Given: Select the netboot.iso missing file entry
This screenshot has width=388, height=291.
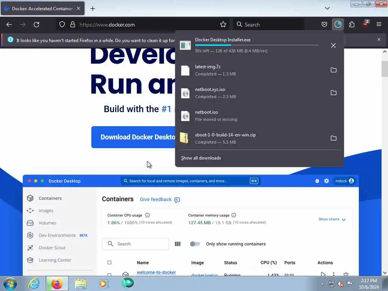Looking at the screenshot, I should click(259, 116).
